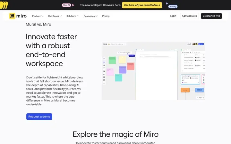Screen dimensions: 231x144
Task: Click the zoom-in plus in the board preview
Action: pos(203,98)
